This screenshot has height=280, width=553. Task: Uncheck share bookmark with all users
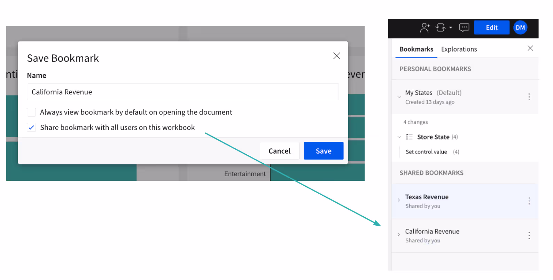click(x=31, y=127)
